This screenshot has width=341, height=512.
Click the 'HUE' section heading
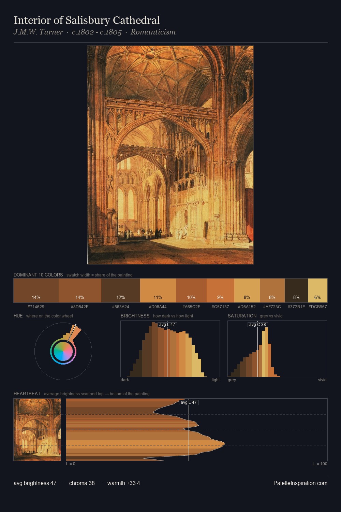[x=18, y=316]
